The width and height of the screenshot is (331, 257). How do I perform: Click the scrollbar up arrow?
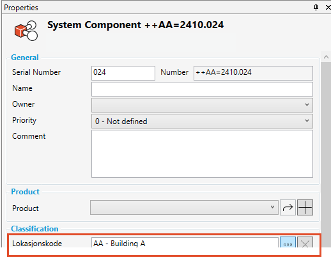(326, 57)
